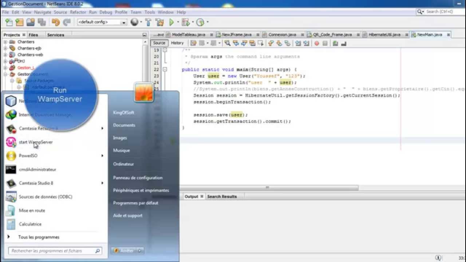Expand the Chantiers-ejb project node
466x262 pixels.
click(5, 48)
